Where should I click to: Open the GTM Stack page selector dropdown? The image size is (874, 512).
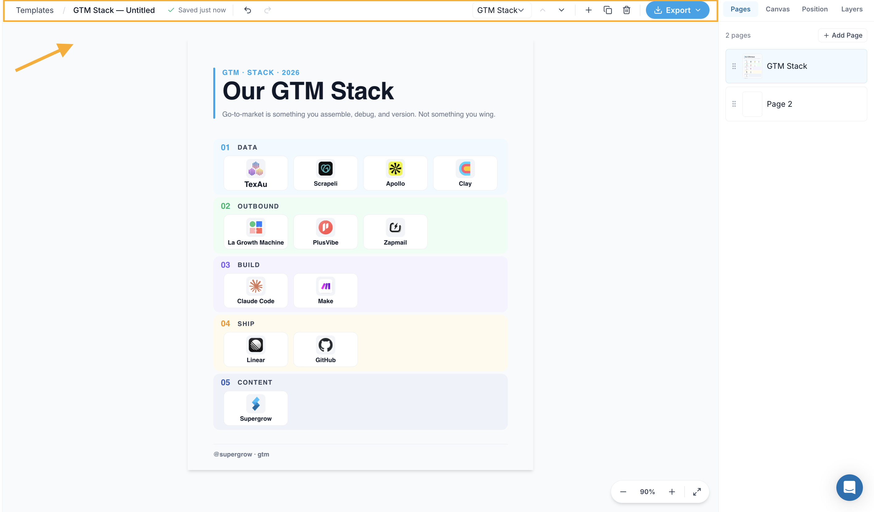[502, 10]
